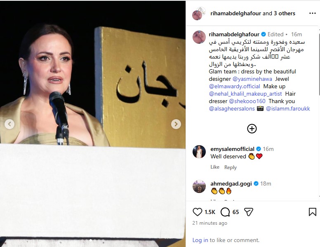Open @elmawardy.official mention link

click(x=235, y=86)
